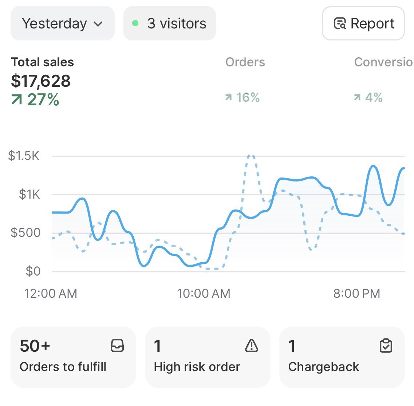Open the 50+ Orders to fulfill card
Screen dimensions: 414x406
pos(73,357)
